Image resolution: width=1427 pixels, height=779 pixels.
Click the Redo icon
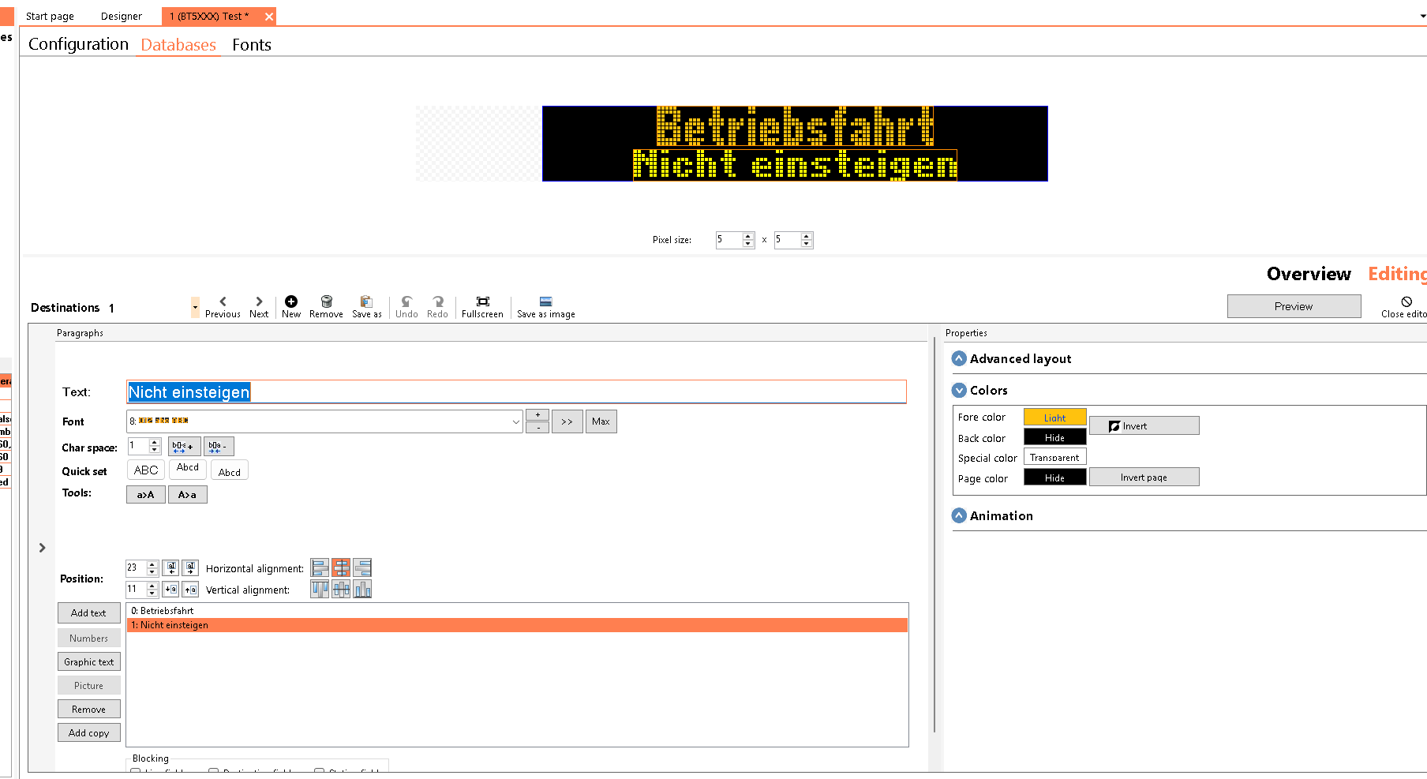[437, 307]
